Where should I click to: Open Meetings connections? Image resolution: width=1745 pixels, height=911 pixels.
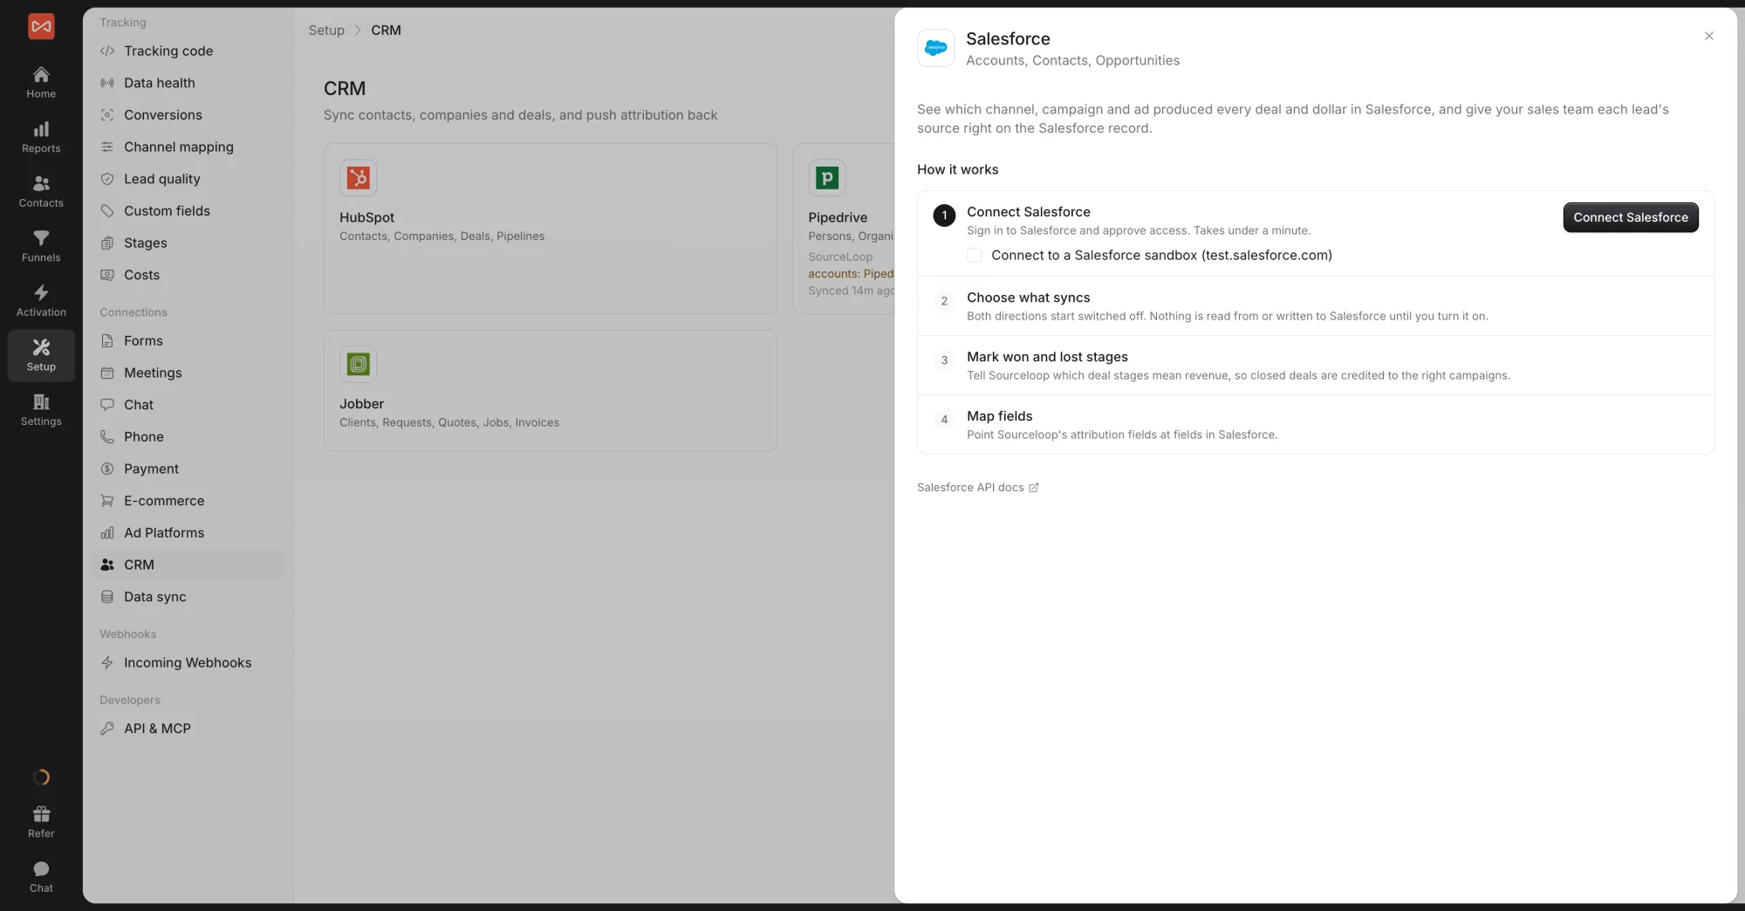click(188, 373)
